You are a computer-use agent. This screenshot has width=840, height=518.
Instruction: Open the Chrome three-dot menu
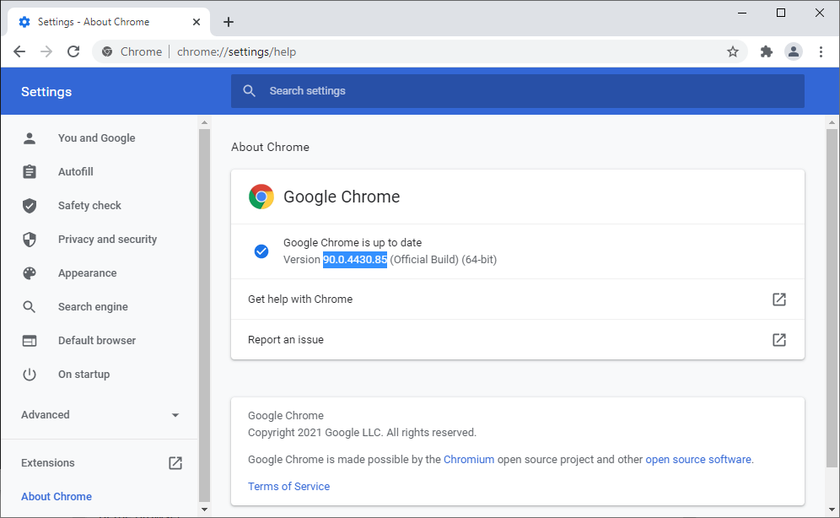[x=821, y=51]
